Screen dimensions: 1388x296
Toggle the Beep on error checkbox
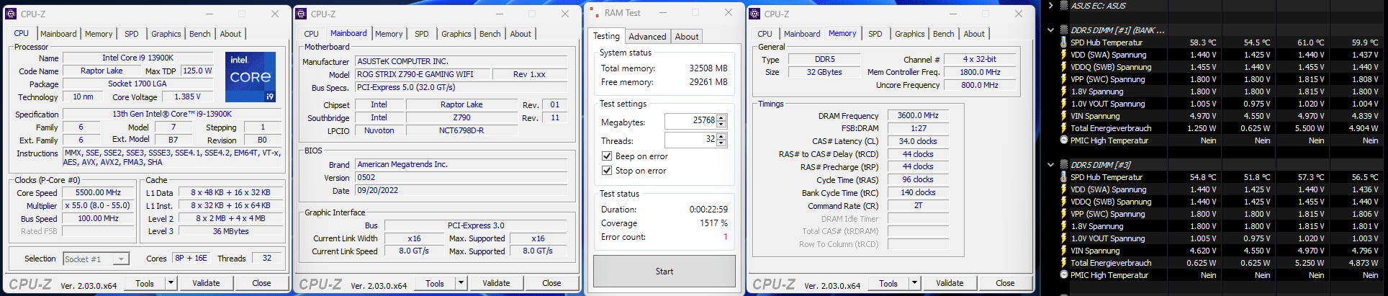click(x=607, y=156)
